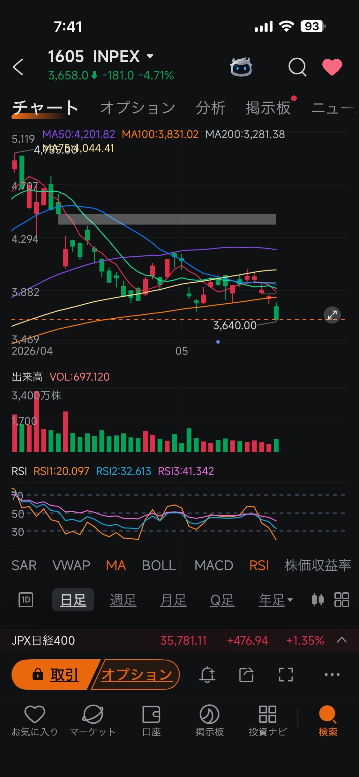Screen dimensions: 359x777
Task: Toggle the VWAP indicator
Action: 71,566
